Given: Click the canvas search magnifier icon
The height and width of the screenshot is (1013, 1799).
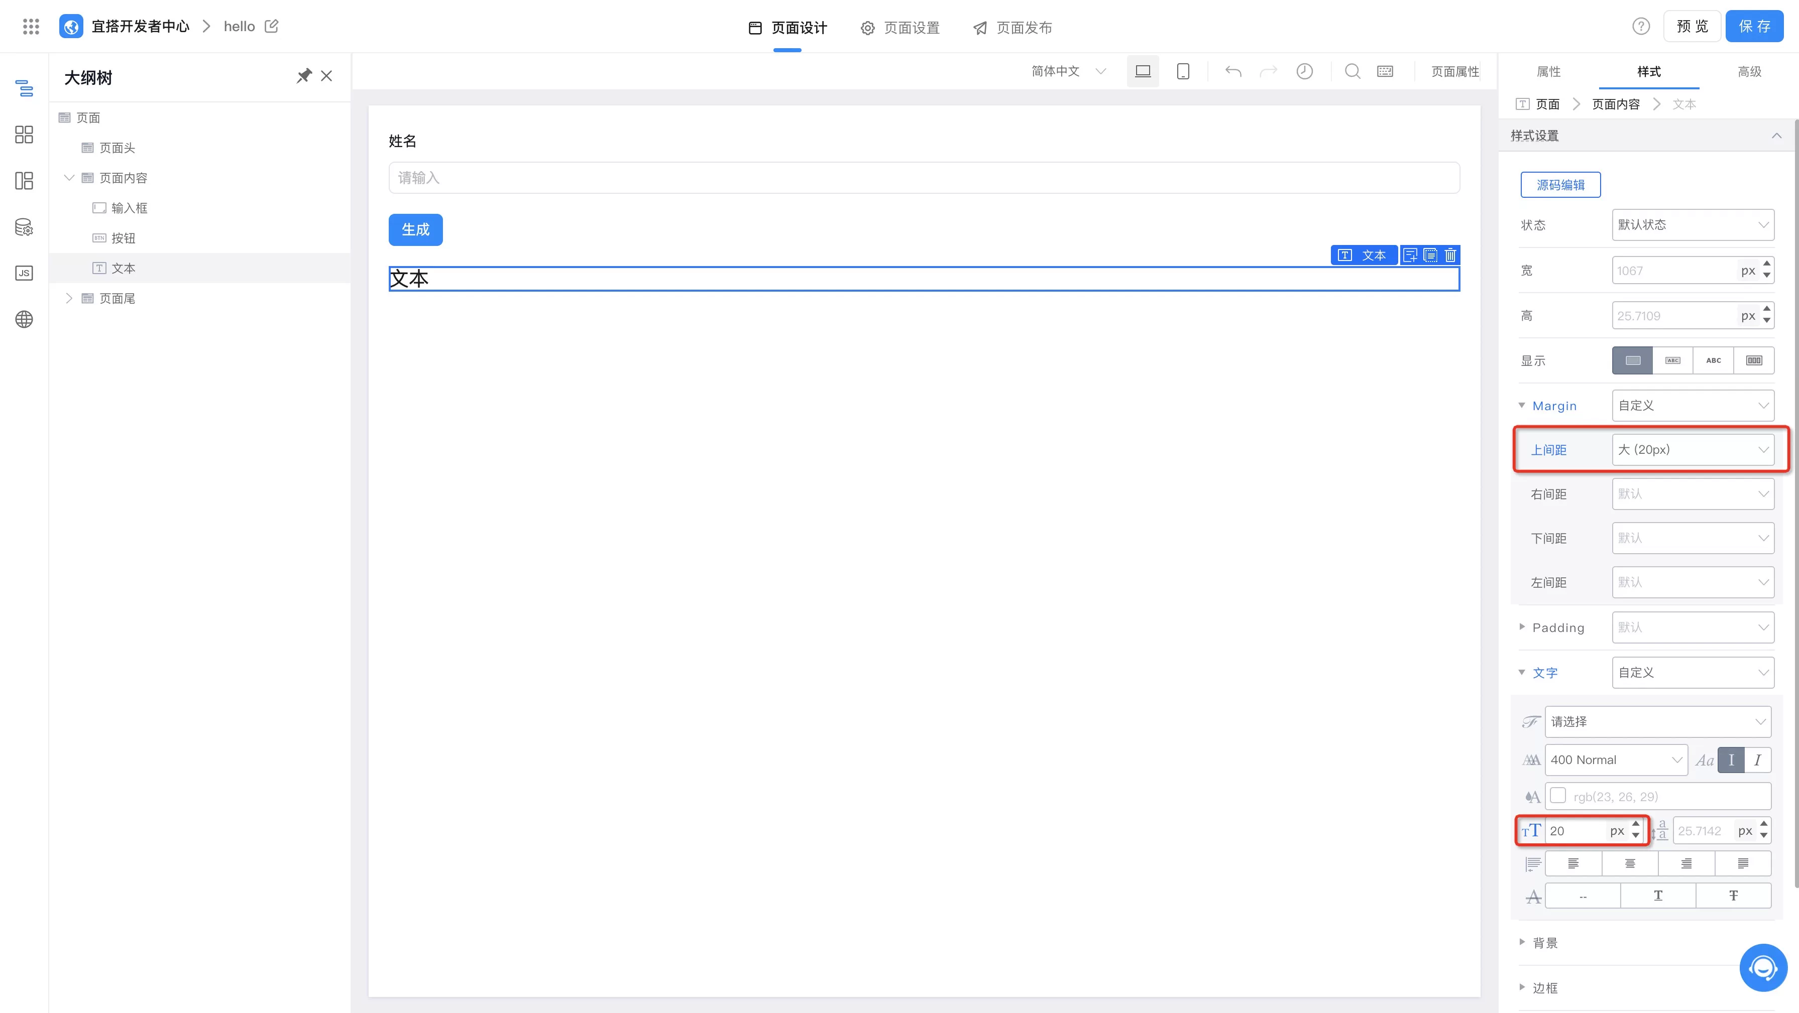Looking at the screenshot, I should tap(1352, 71).
